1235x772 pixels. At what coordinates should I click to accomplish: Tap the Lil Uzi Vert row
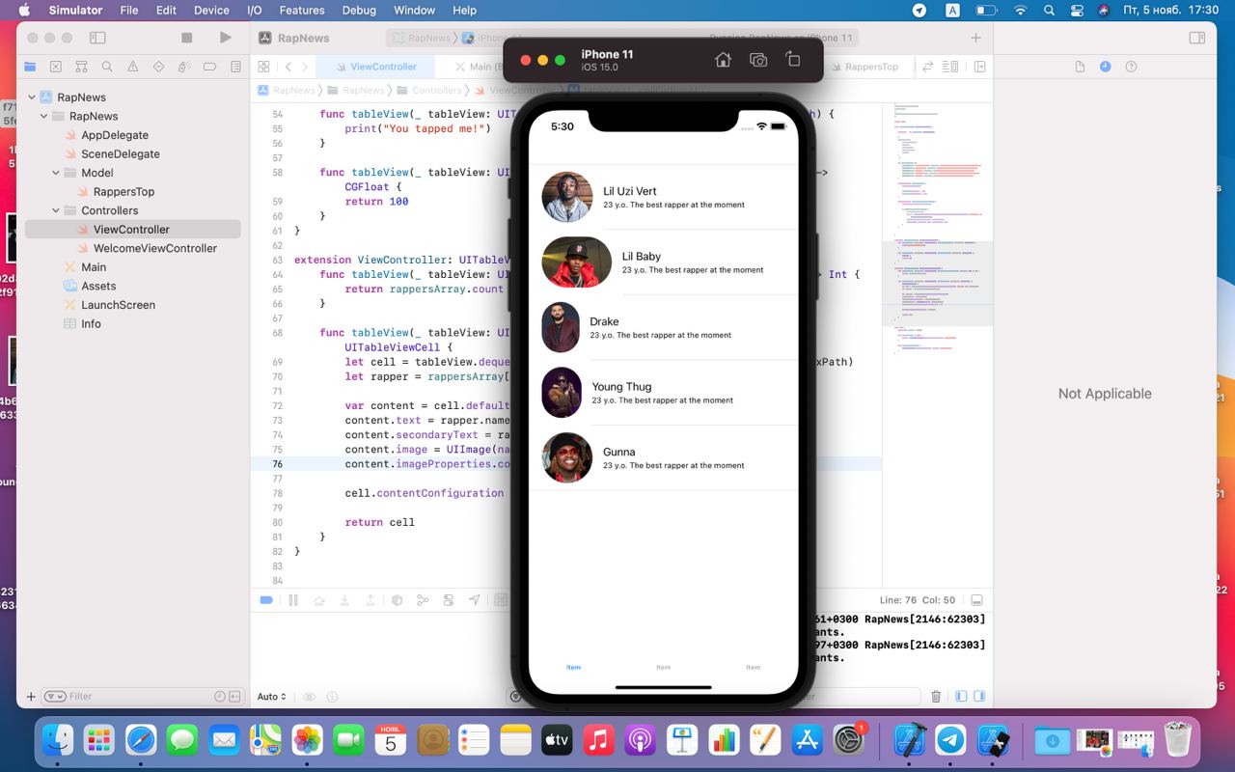[x=664, y=197]
